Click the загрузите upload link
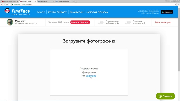This screenshot has width=180, height=101. point(91,76)
